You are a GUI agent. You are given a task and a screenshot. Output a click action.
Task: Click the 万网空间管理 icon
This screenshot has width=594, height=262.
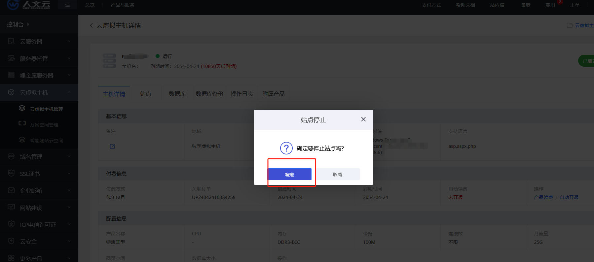(x=22, y=123)
